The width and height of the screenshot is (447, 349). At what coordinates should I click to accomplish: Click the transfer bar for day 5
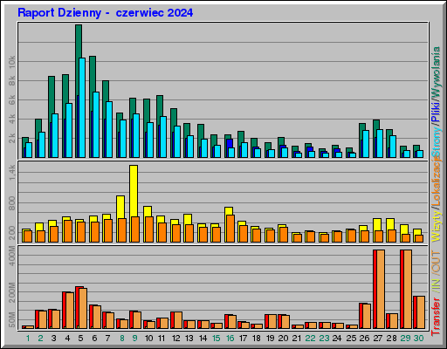click(81, 308)
